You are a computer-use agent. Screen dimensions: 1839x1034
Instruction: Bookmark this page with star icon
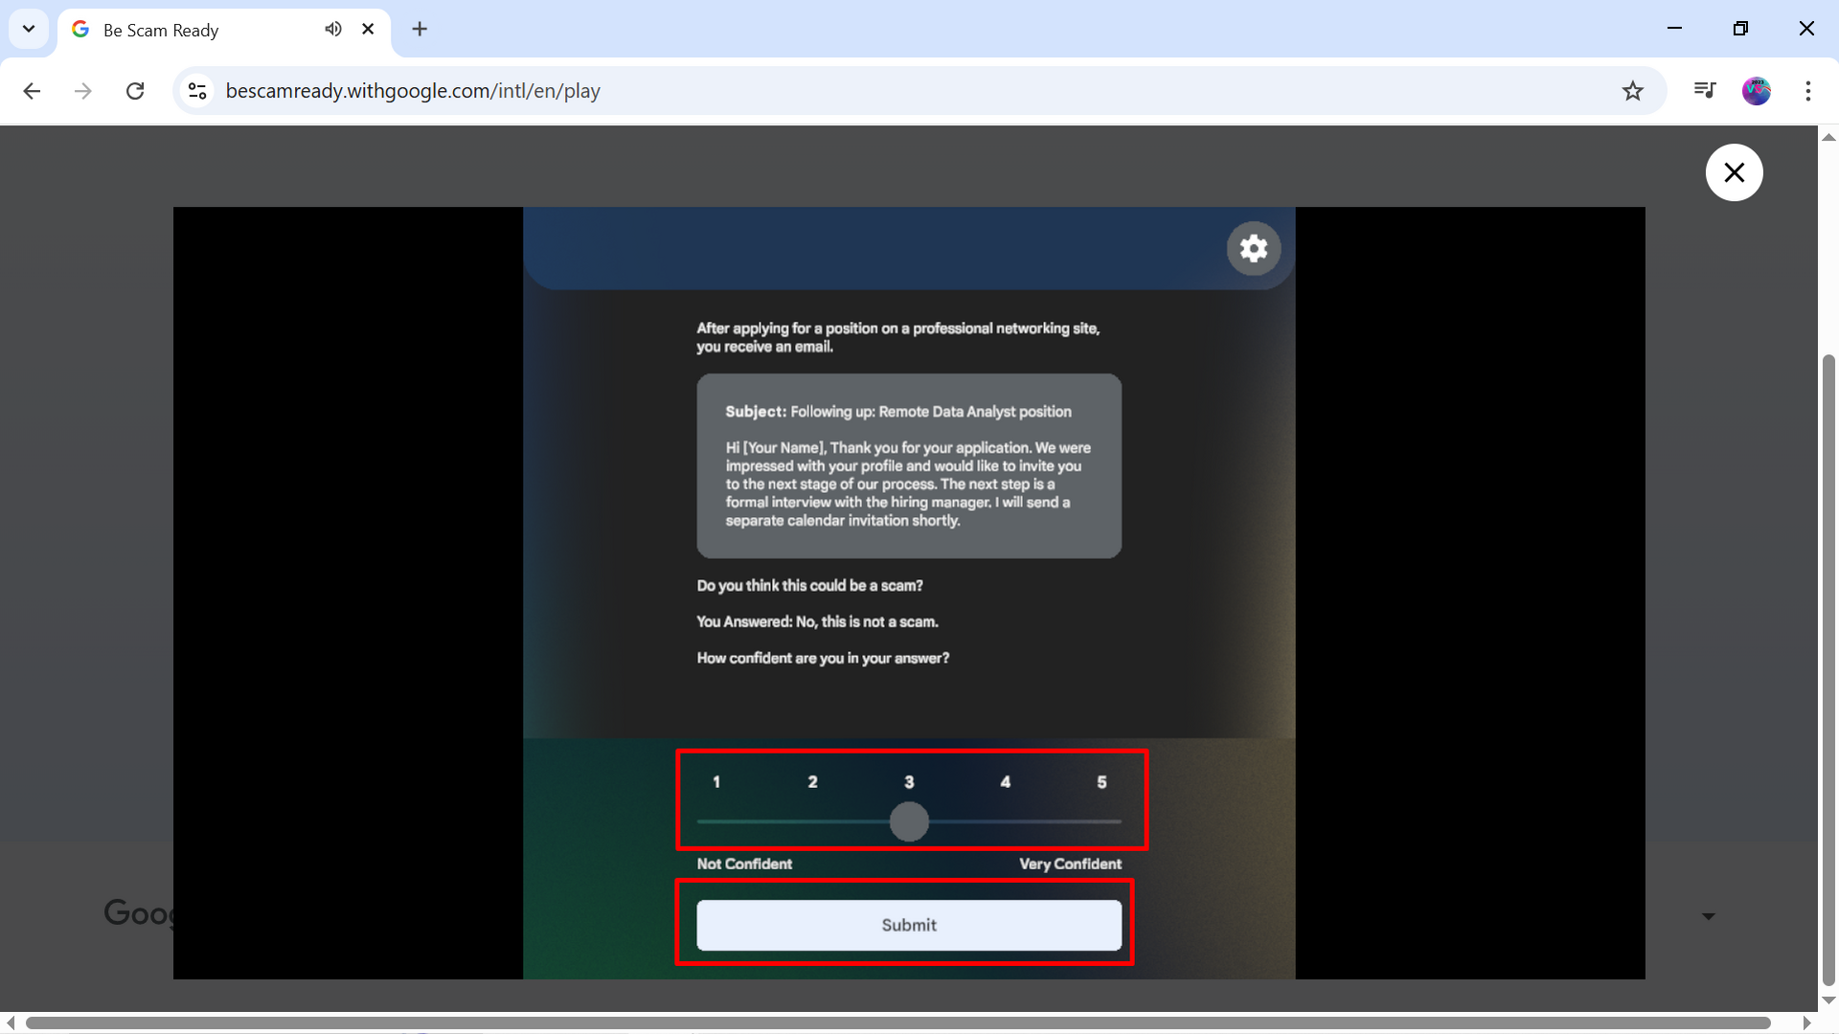pyautogui.click(x=1632, y=91)
